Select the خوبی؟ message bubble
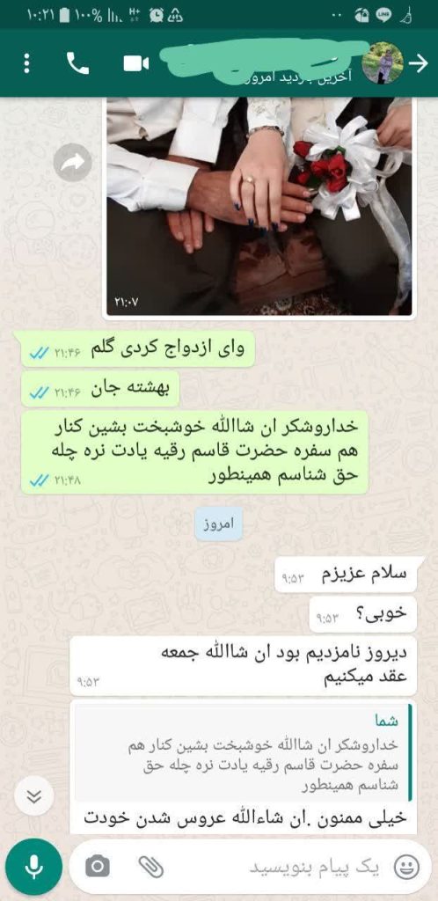This screenshot has height=901, width=438. coord(362,614)
